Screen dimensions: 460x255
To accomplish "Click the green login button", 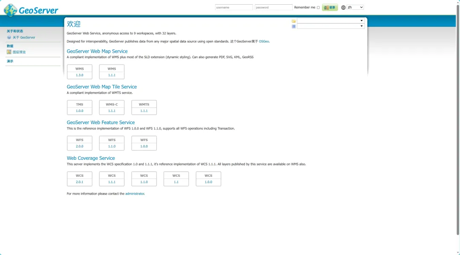I will pos(330,7).
